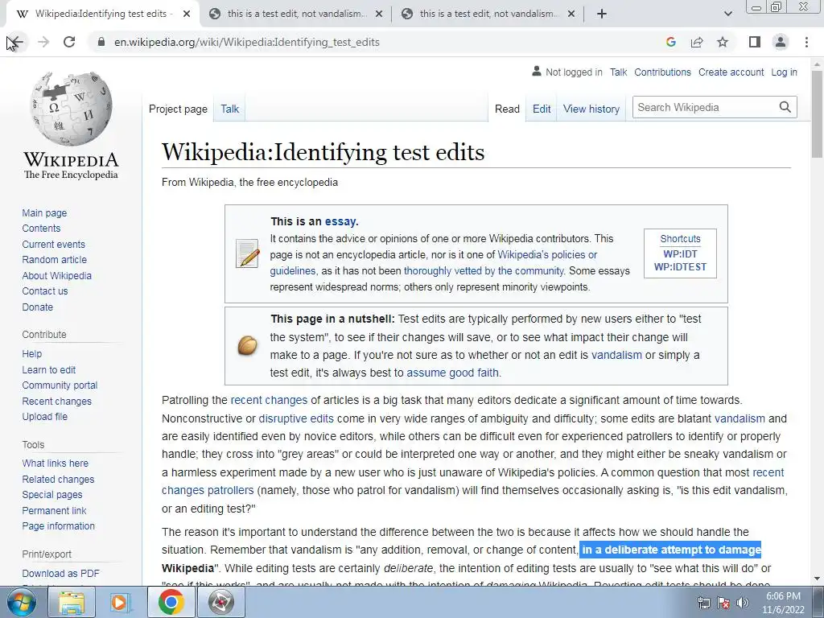Click the network tray icon

pyautogui.click(x=703, y=603)
